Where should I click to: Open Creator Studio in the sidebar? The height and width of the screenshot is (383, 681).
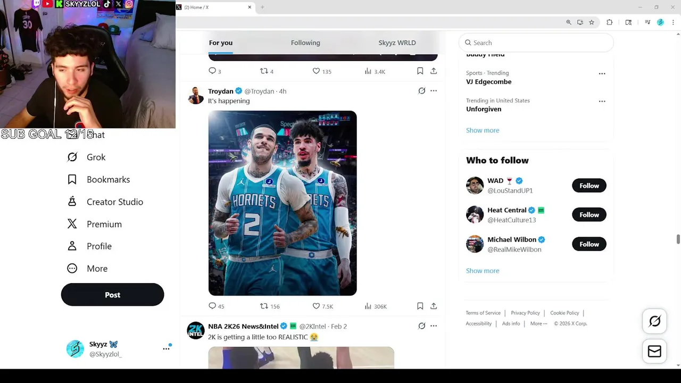(x=105, y=202)
